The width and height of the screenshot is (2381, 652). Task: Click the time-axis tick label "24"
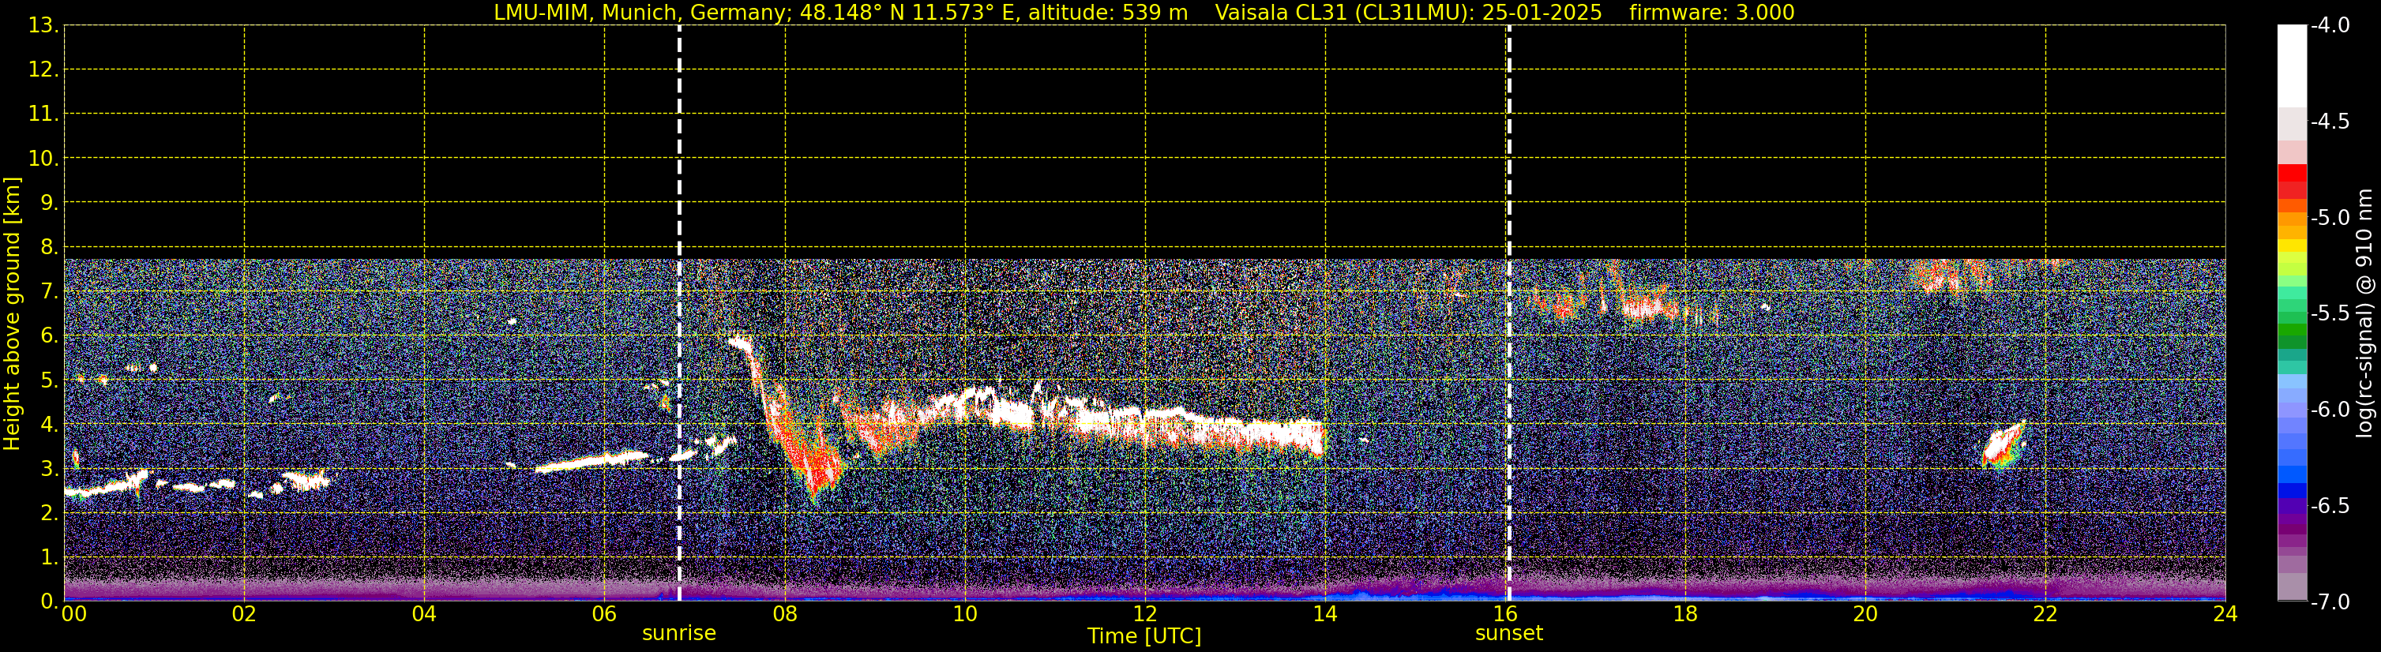[2225, 614]
